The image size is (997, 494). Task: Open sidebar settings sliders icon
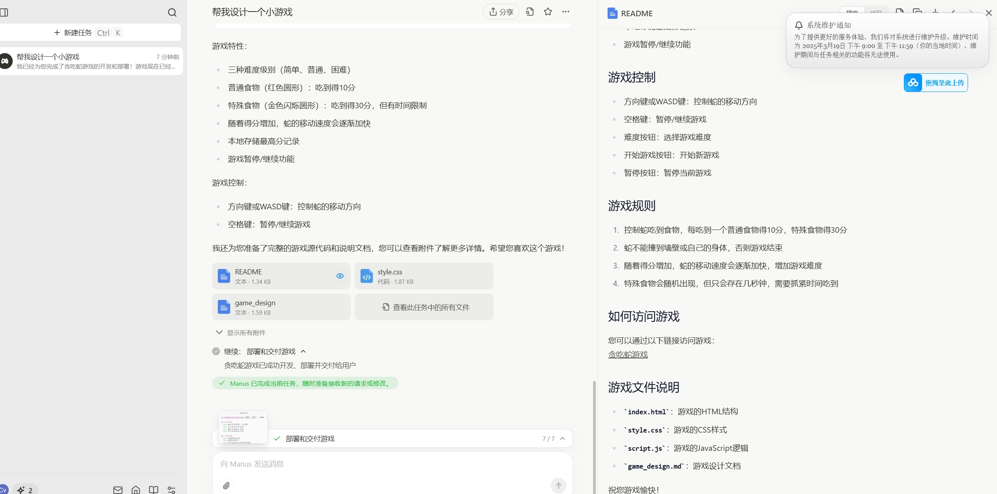pos(171,490)
